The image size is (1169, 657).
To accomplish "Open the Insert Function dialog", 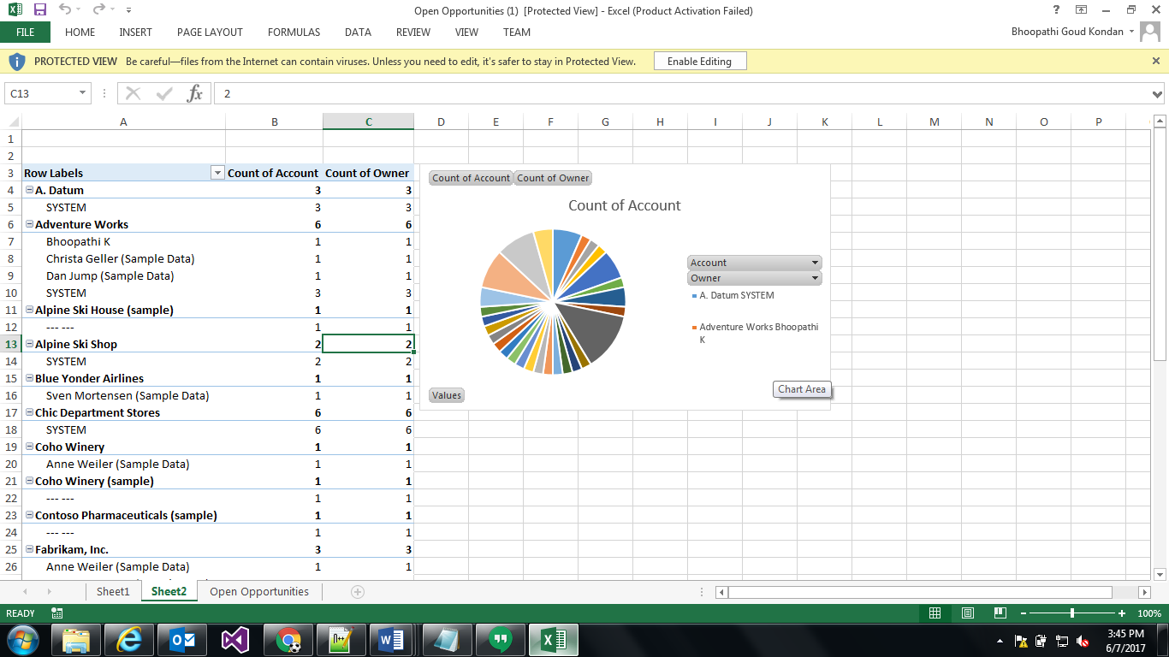I will (x=195, y=92).
